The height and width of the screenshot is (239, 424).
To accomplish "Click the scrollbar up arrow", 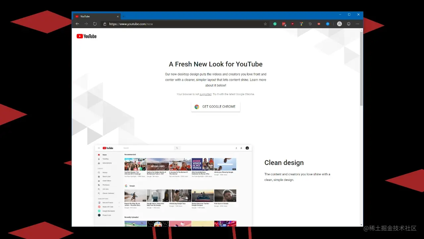I will (361, 30).
